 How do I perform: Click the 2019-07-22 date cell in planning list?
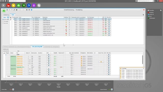[x=13, y=56]
